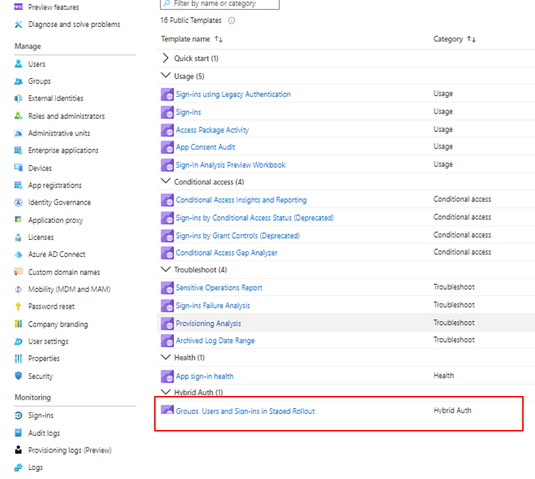Click the workbook icon beside Provisioning Analysis
The width and height of the screenshot is (535, 479).
click(x=168, y=324)
